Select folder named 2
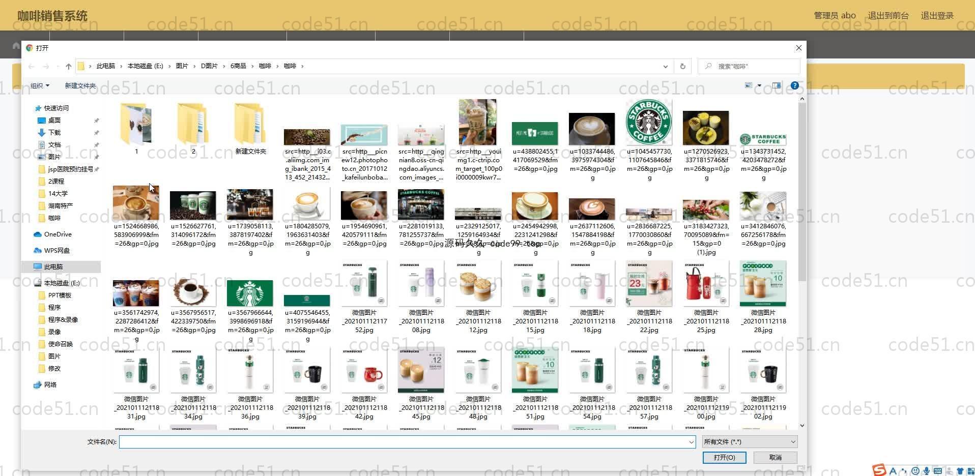Image resolution: width=975 pixels, height=476 pixels. click(193, 129)
